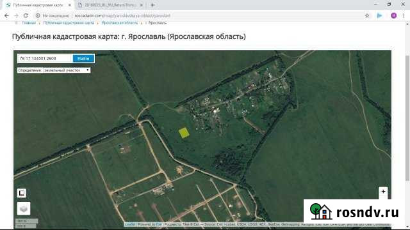Close the first browser tab
This screenshot has height=230, width=410.
(x=70, y=5)
